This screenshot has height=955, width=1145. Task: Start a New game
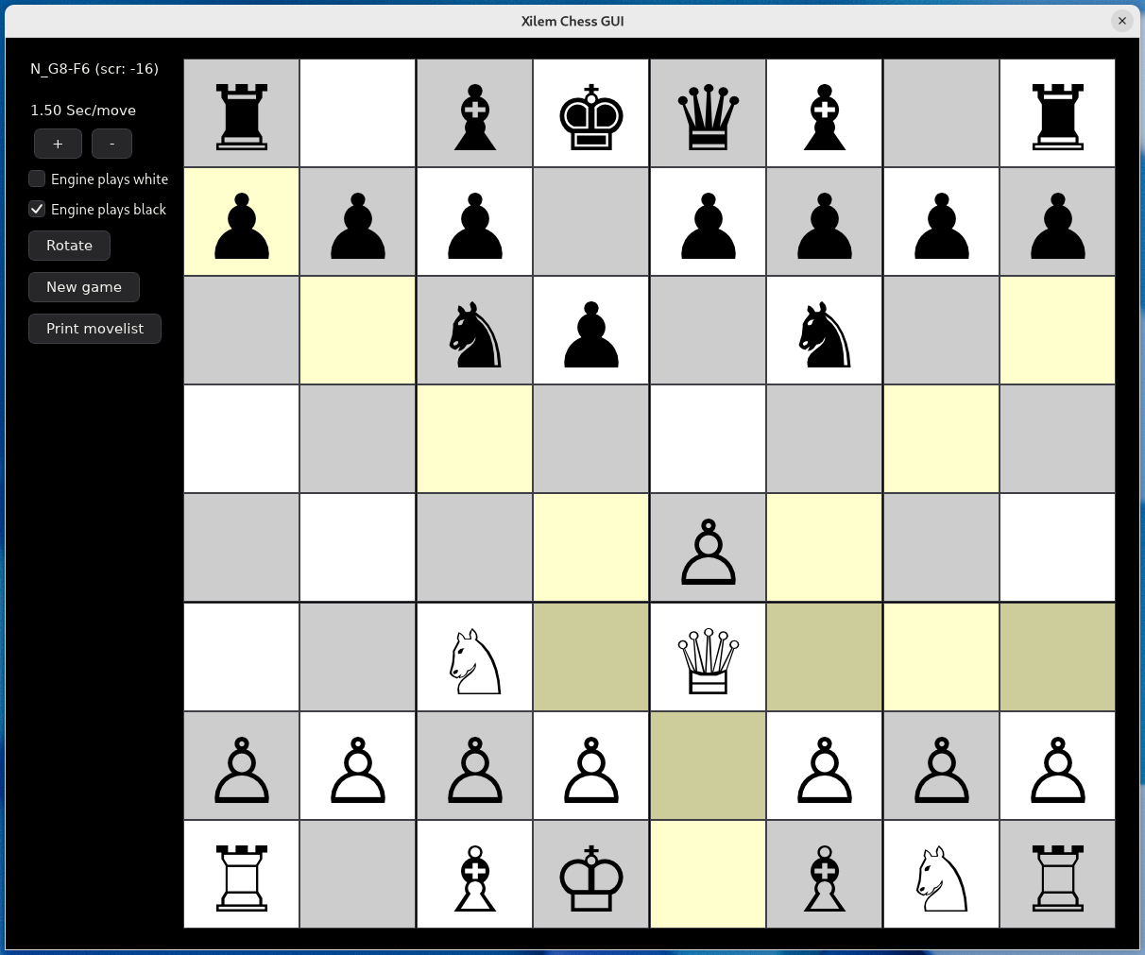[84, 287]
